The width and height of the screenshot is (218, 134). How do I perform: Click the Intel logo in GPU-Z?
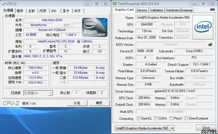tap(203, 27)
